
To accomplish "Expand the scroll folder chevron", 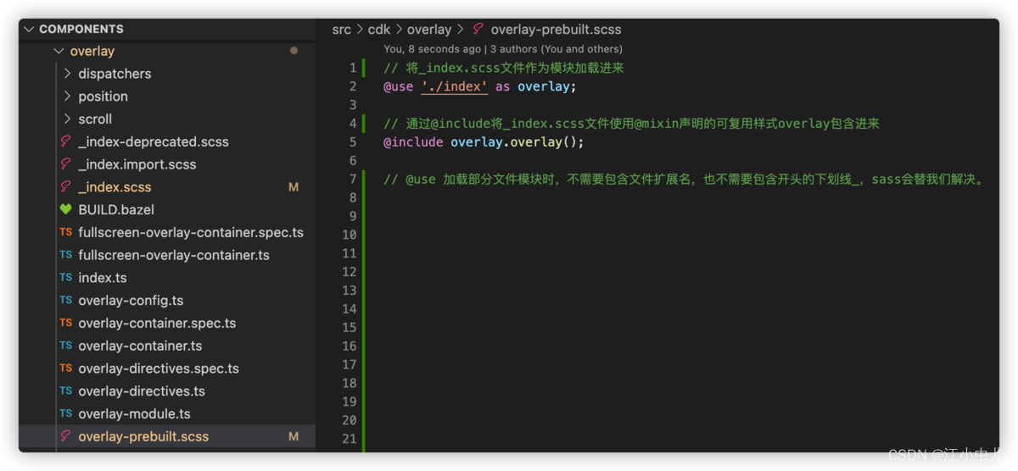I will (x=68, y=119).
